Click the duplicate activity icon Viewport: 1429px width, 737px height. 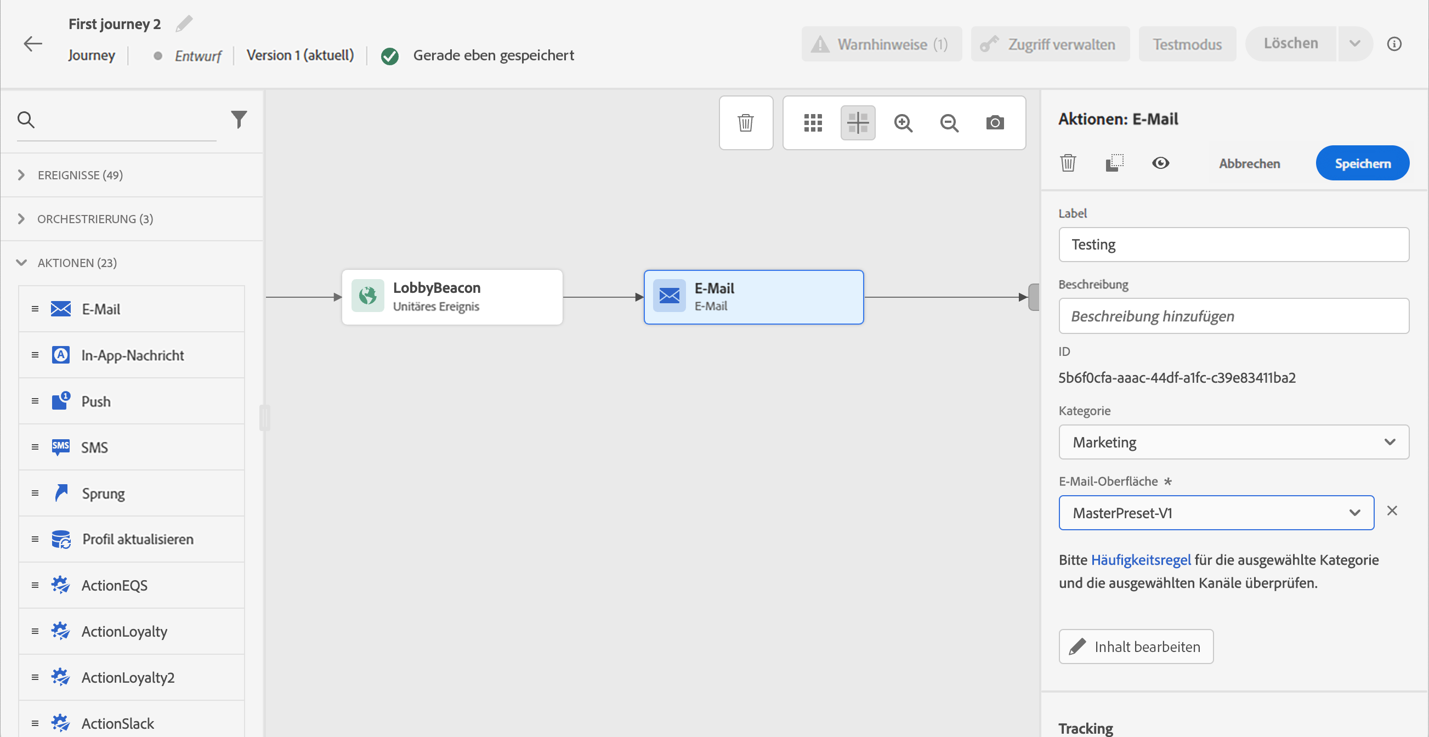[x=1114, y=163]
